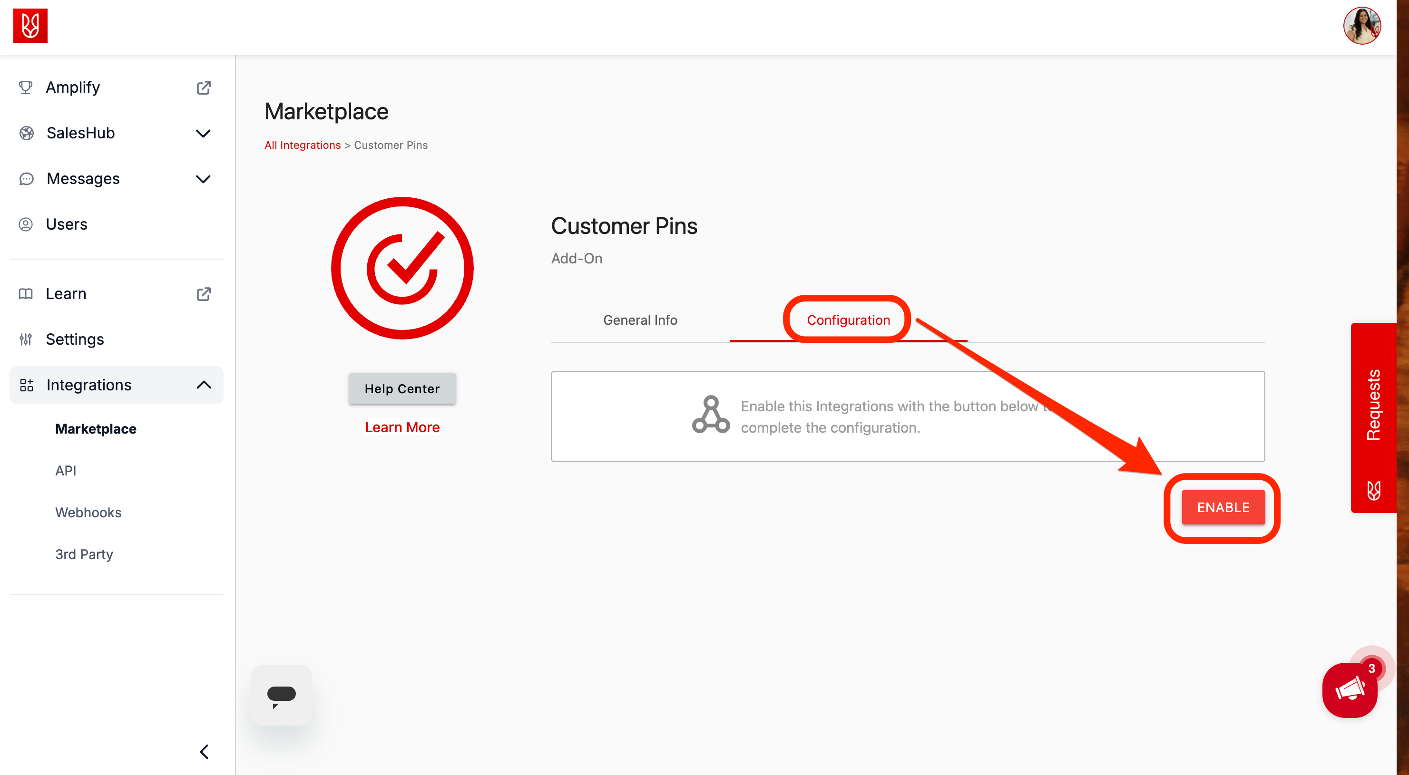
Task: Go back via the All Integrations breadcrumb
Action: pos(303,145)
